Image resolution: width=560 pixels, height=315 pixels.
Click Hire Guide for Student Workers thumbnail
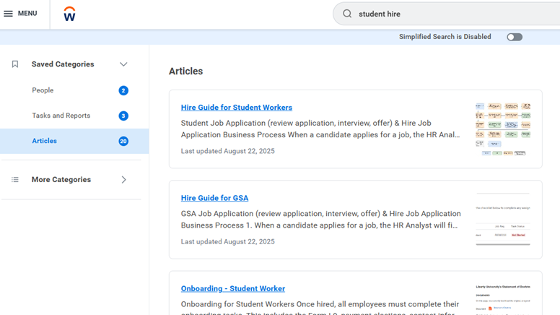(x=503, y=129)
